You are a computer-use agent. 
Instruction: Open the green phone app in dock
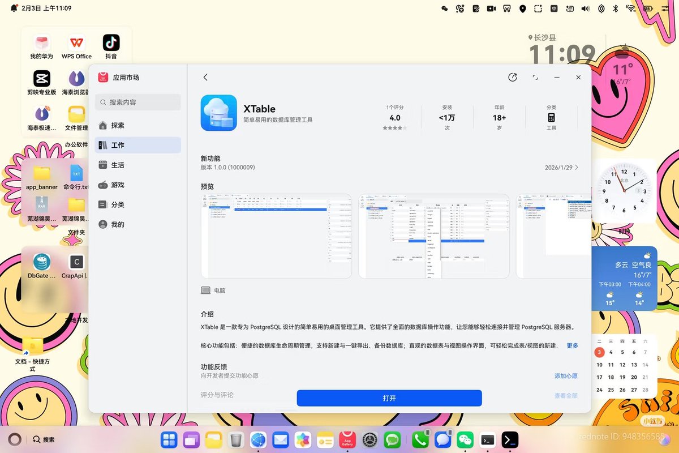click(420, 439)
